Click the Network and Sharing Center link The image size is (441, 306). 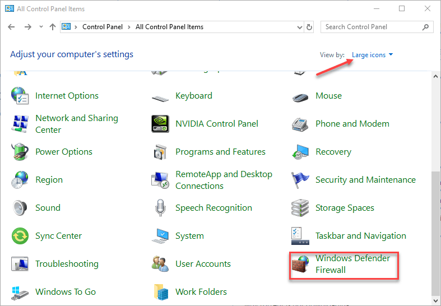click(77, 124)
